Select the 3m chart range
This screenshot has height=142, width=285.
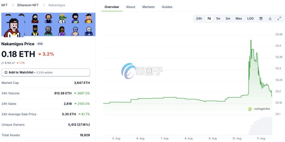pyautogui.click(x=228, y=18)
